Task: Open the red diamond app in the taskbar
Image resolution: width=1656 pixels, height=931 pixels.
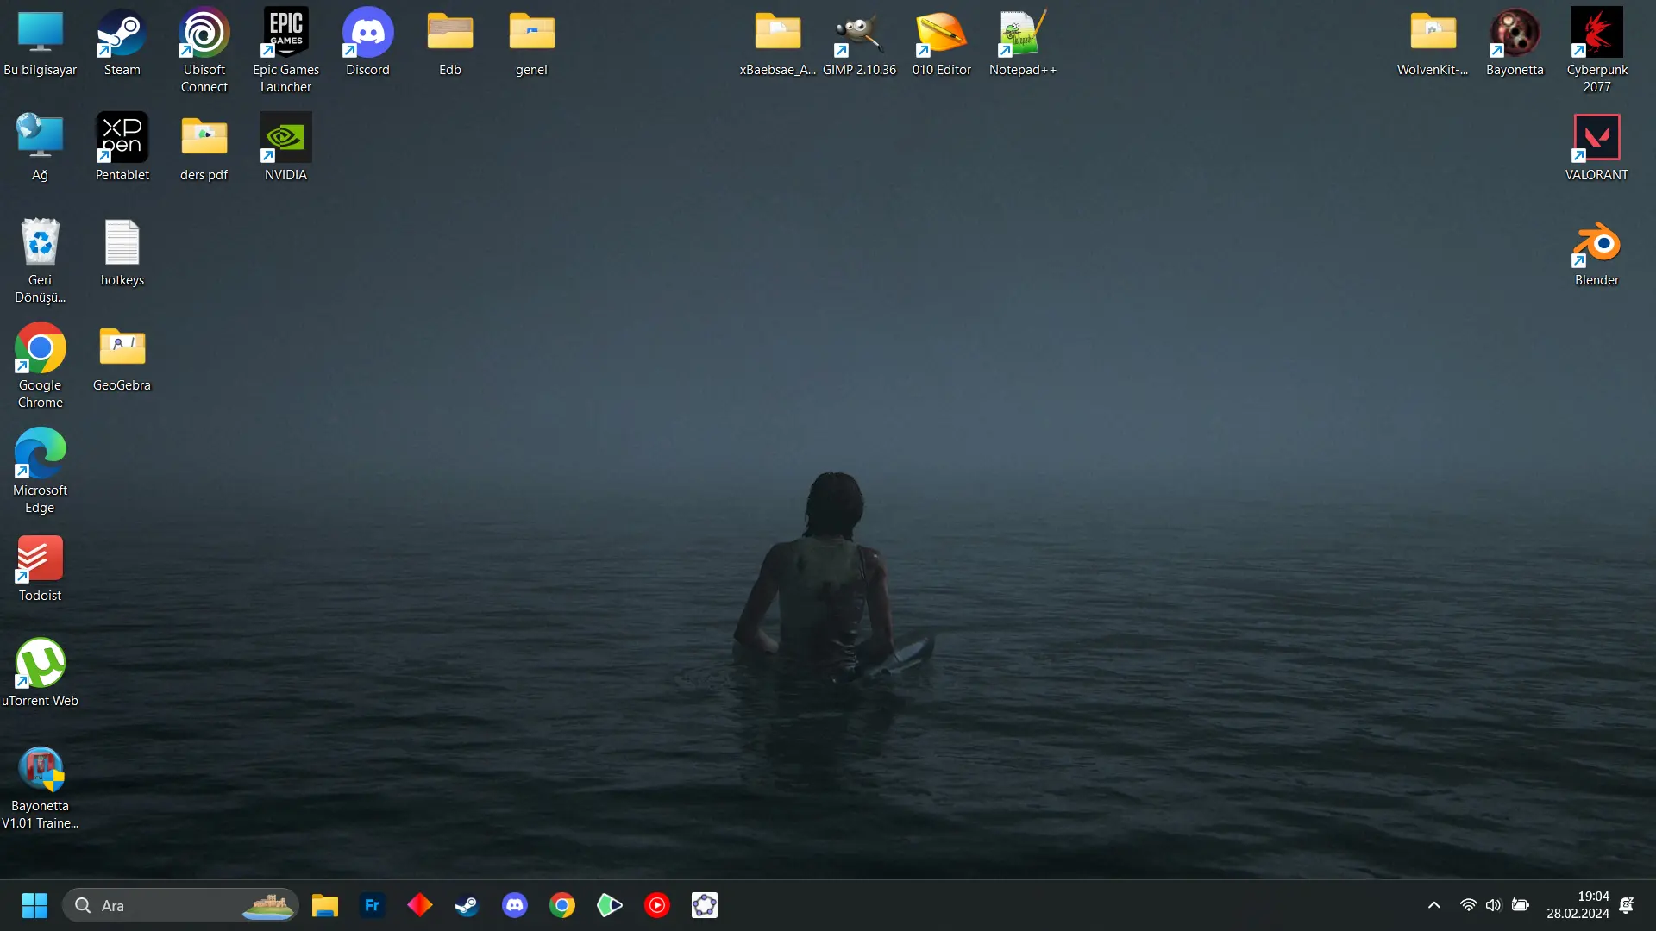Action: [x=420, y=905]
